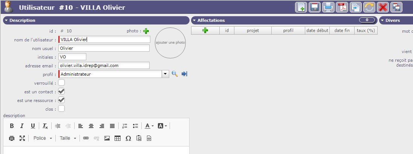
Task: Edit the initiales field
Action: [x=72, y=56]
